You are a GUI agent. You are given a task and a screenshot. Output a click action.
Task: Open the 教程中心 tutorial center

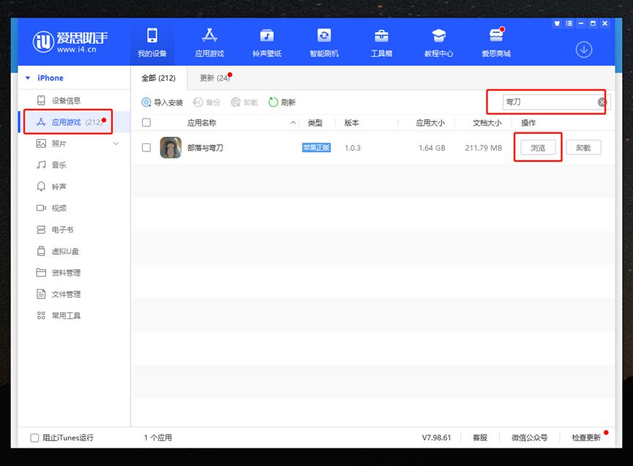[438, 42]
